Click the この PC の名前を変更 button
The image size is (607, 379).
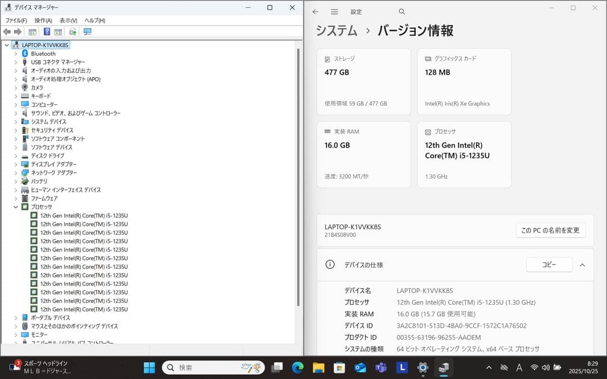click(550, 230)
